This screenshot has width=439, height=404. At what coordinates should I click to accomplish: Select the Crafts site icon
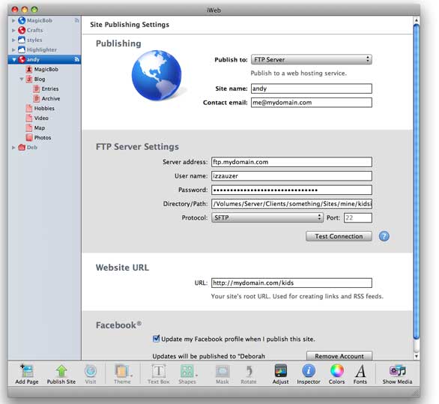(22, 30)
